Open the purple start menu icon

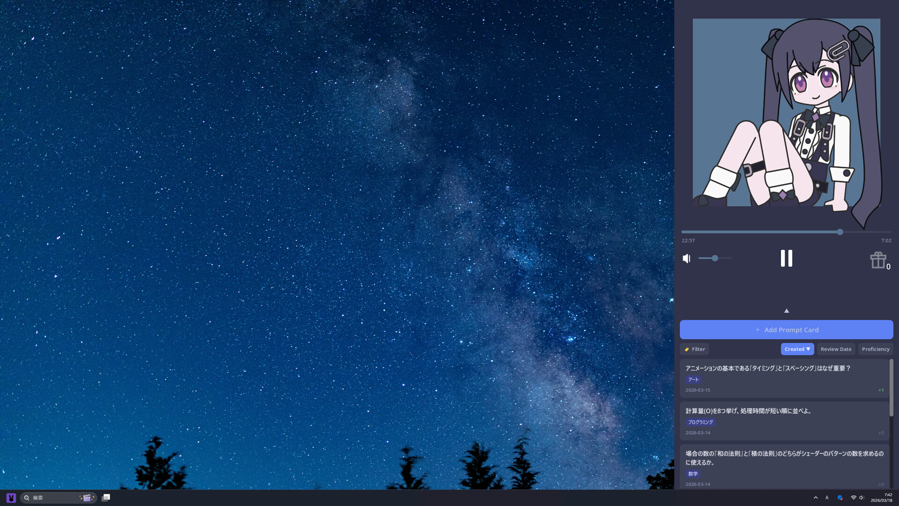point(11,498)
